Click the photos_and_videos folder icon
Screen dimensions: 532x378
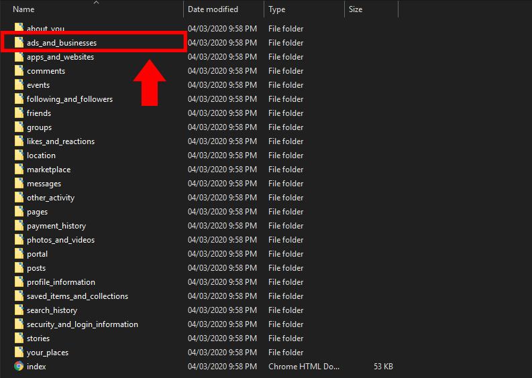(x=19, y=239)
